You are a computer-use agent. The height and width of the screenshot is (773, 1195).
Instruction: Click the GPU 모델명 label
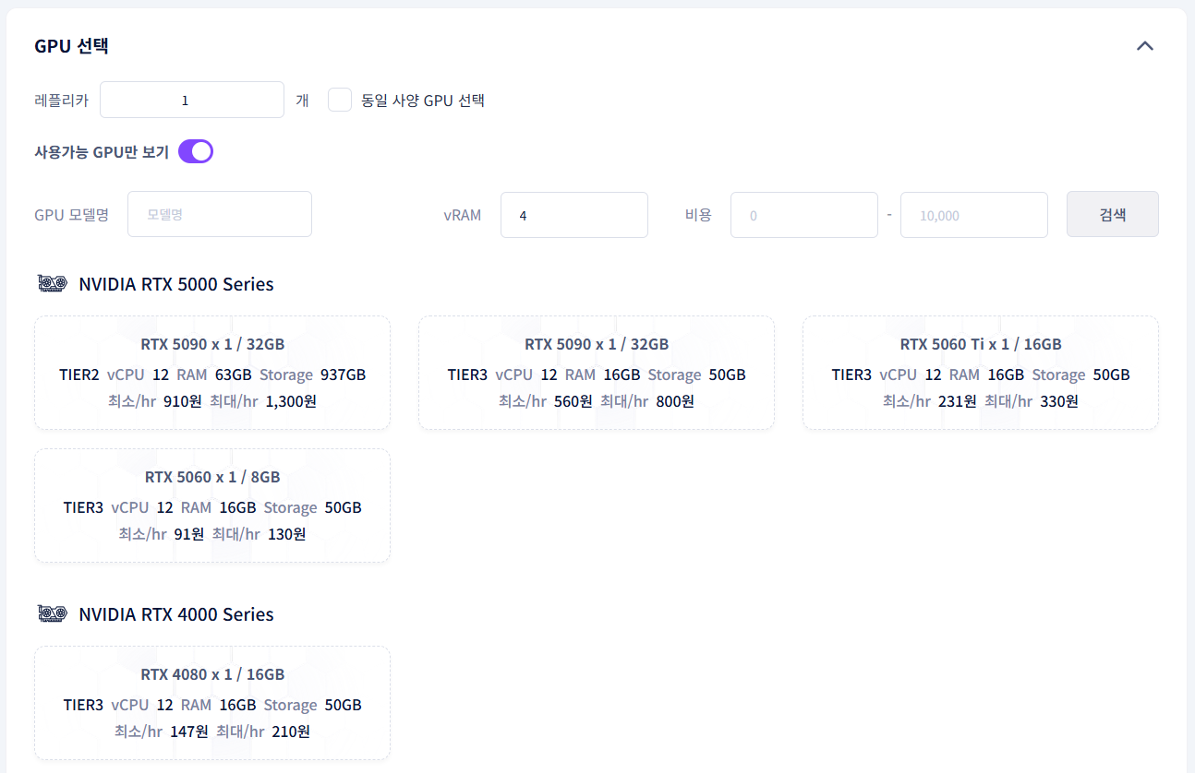click(x=71, y=215)
